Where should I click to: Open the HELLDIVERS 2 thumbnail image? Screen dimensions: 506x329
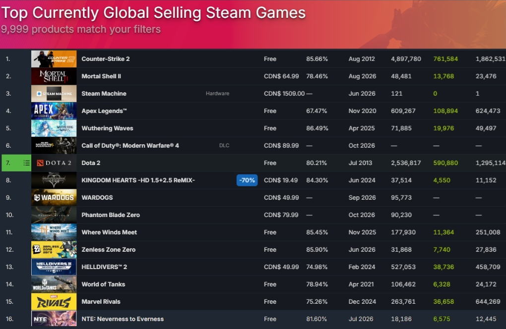pyautogui.click(x=54, y=267)
